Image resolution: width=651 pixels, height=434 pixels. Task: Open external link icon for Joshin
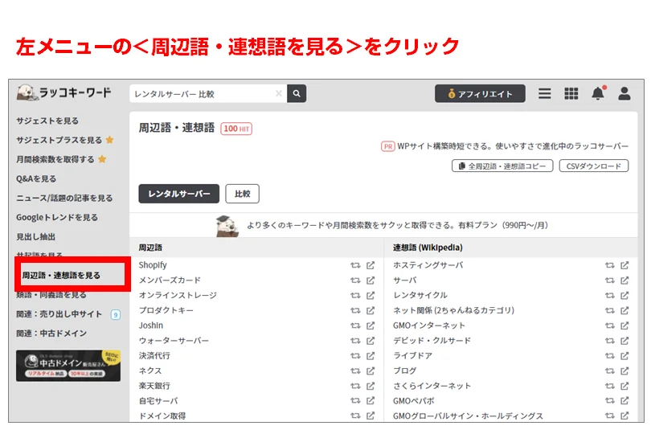(x=371, y=325)
